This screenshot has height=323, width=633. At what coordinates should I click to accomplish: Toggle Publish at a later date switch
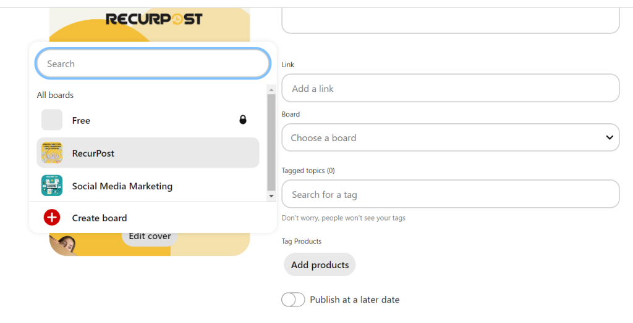tap(293, 300)
